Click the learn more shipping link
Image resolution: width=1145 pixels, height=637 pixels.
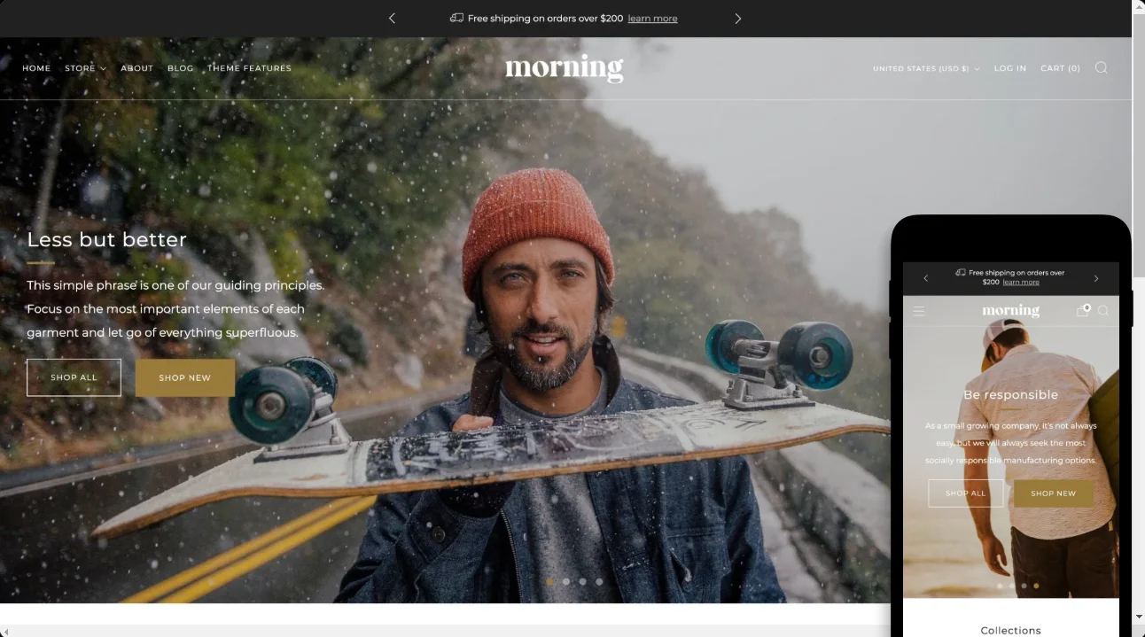[x=652, y=19]
